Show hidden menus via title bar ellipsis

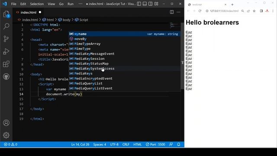tap(81, 4)
